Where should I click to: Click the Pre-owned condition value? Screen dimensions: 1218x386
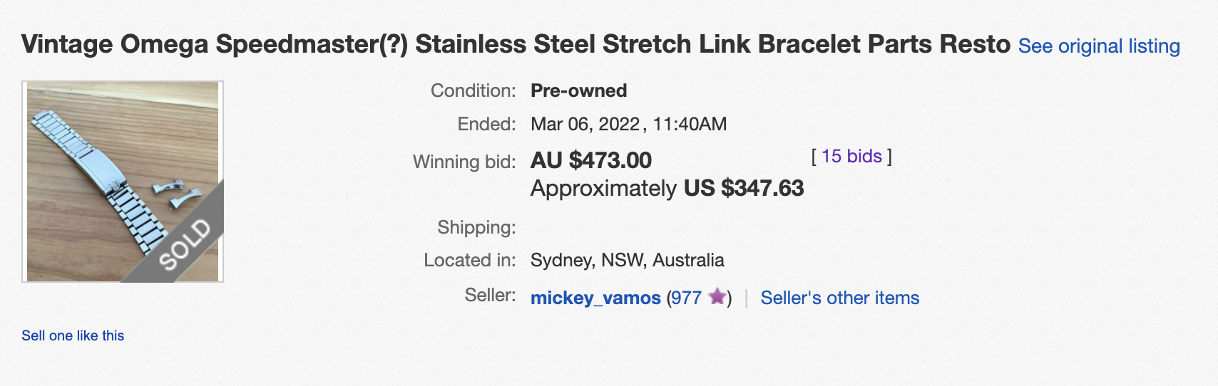pos(578,90)
